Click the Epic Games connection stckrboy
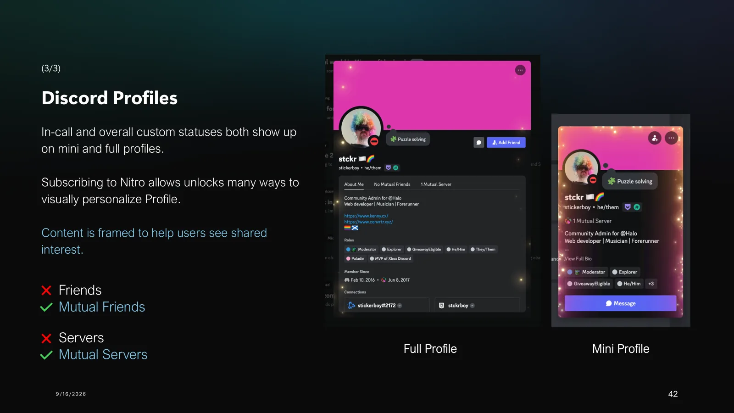This screenshot has width=734, height=413. 477,305
